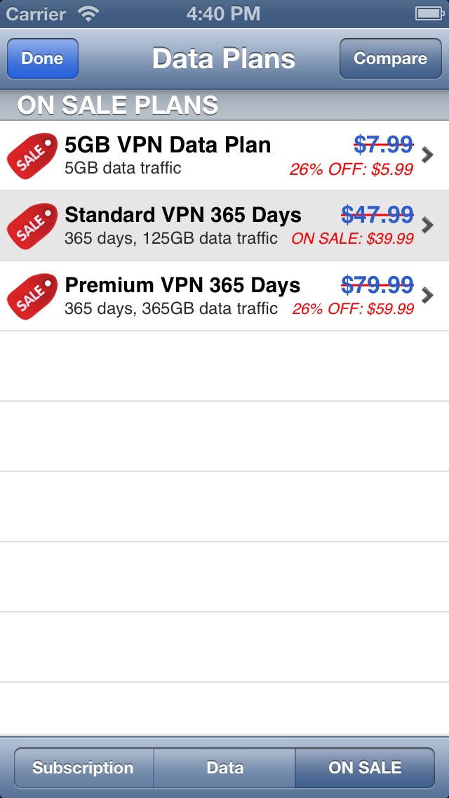Click the crossed-out $79.99 price

tap(377, 285)
